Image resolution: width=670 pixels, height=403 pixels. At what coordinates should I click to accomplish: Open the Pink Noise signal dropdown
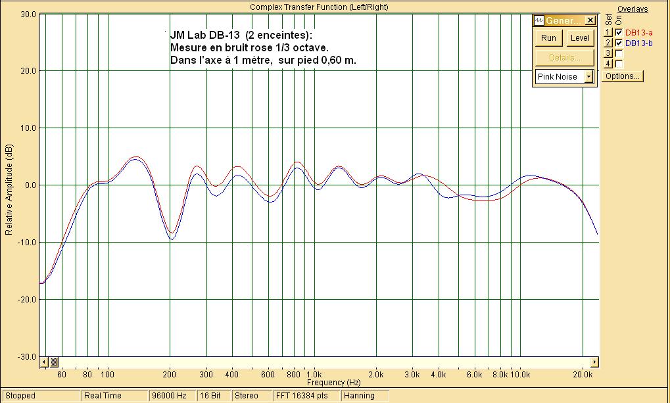click(x=588, y=77)
